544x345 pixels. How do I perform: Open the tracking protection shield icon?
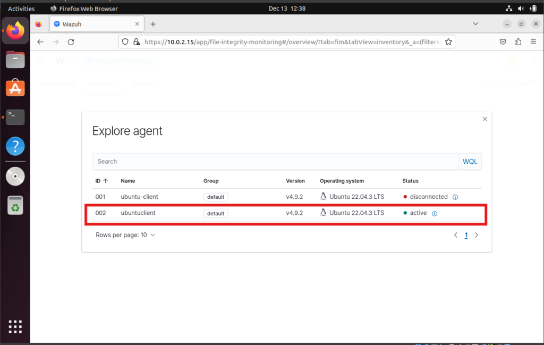pos(125,42)
